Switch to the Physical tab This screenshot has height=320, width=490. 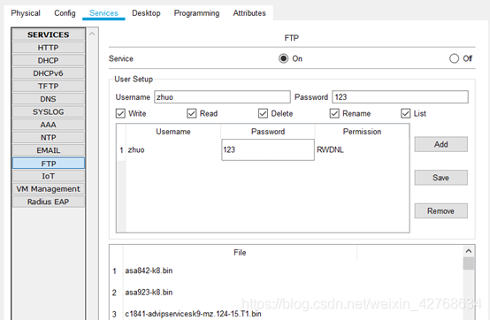click(26, 13)
